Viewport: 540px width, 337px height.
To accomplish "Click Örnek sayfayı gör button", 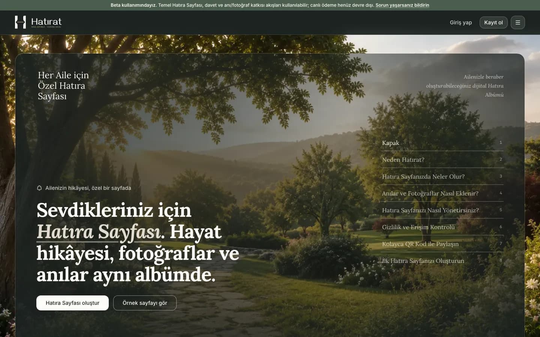I will click(x=145, y=303).
